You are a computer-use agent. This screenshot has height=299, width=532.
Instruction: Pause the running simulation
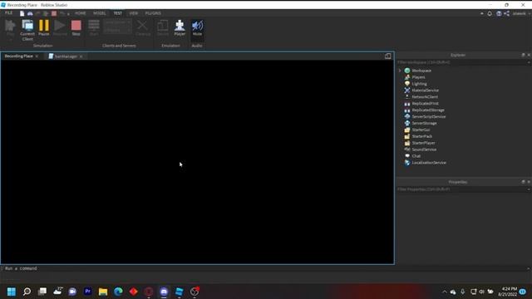point(44,27)
